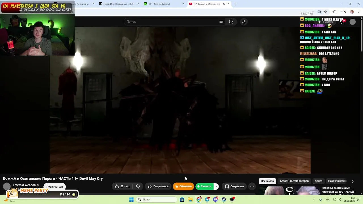This screenshot has height=204, width=363.
Task: Open the Поход за осетинскими пирогами video link
Action: click(x=339, y=190)
